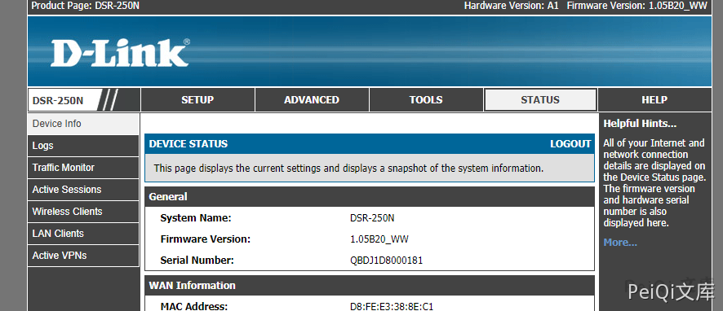Click the page description snapshot text
Screen dimensions: 723x311
tap(348, 169)
